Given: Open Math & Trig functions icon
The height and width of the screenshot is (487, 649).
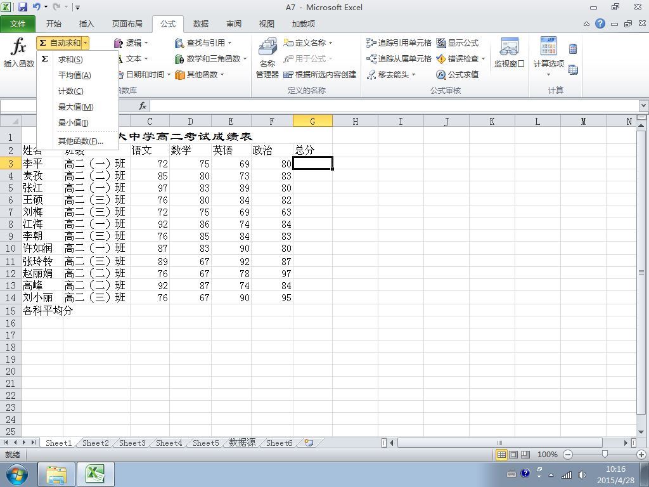Looking at the screenshot, I should [179, 59].
